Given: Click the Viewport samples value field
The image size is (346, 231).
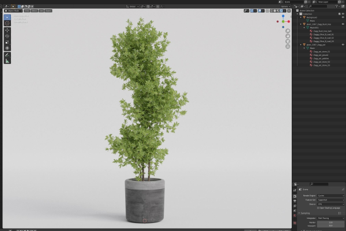Looking at the screenshot, I should tap(330, 226).
